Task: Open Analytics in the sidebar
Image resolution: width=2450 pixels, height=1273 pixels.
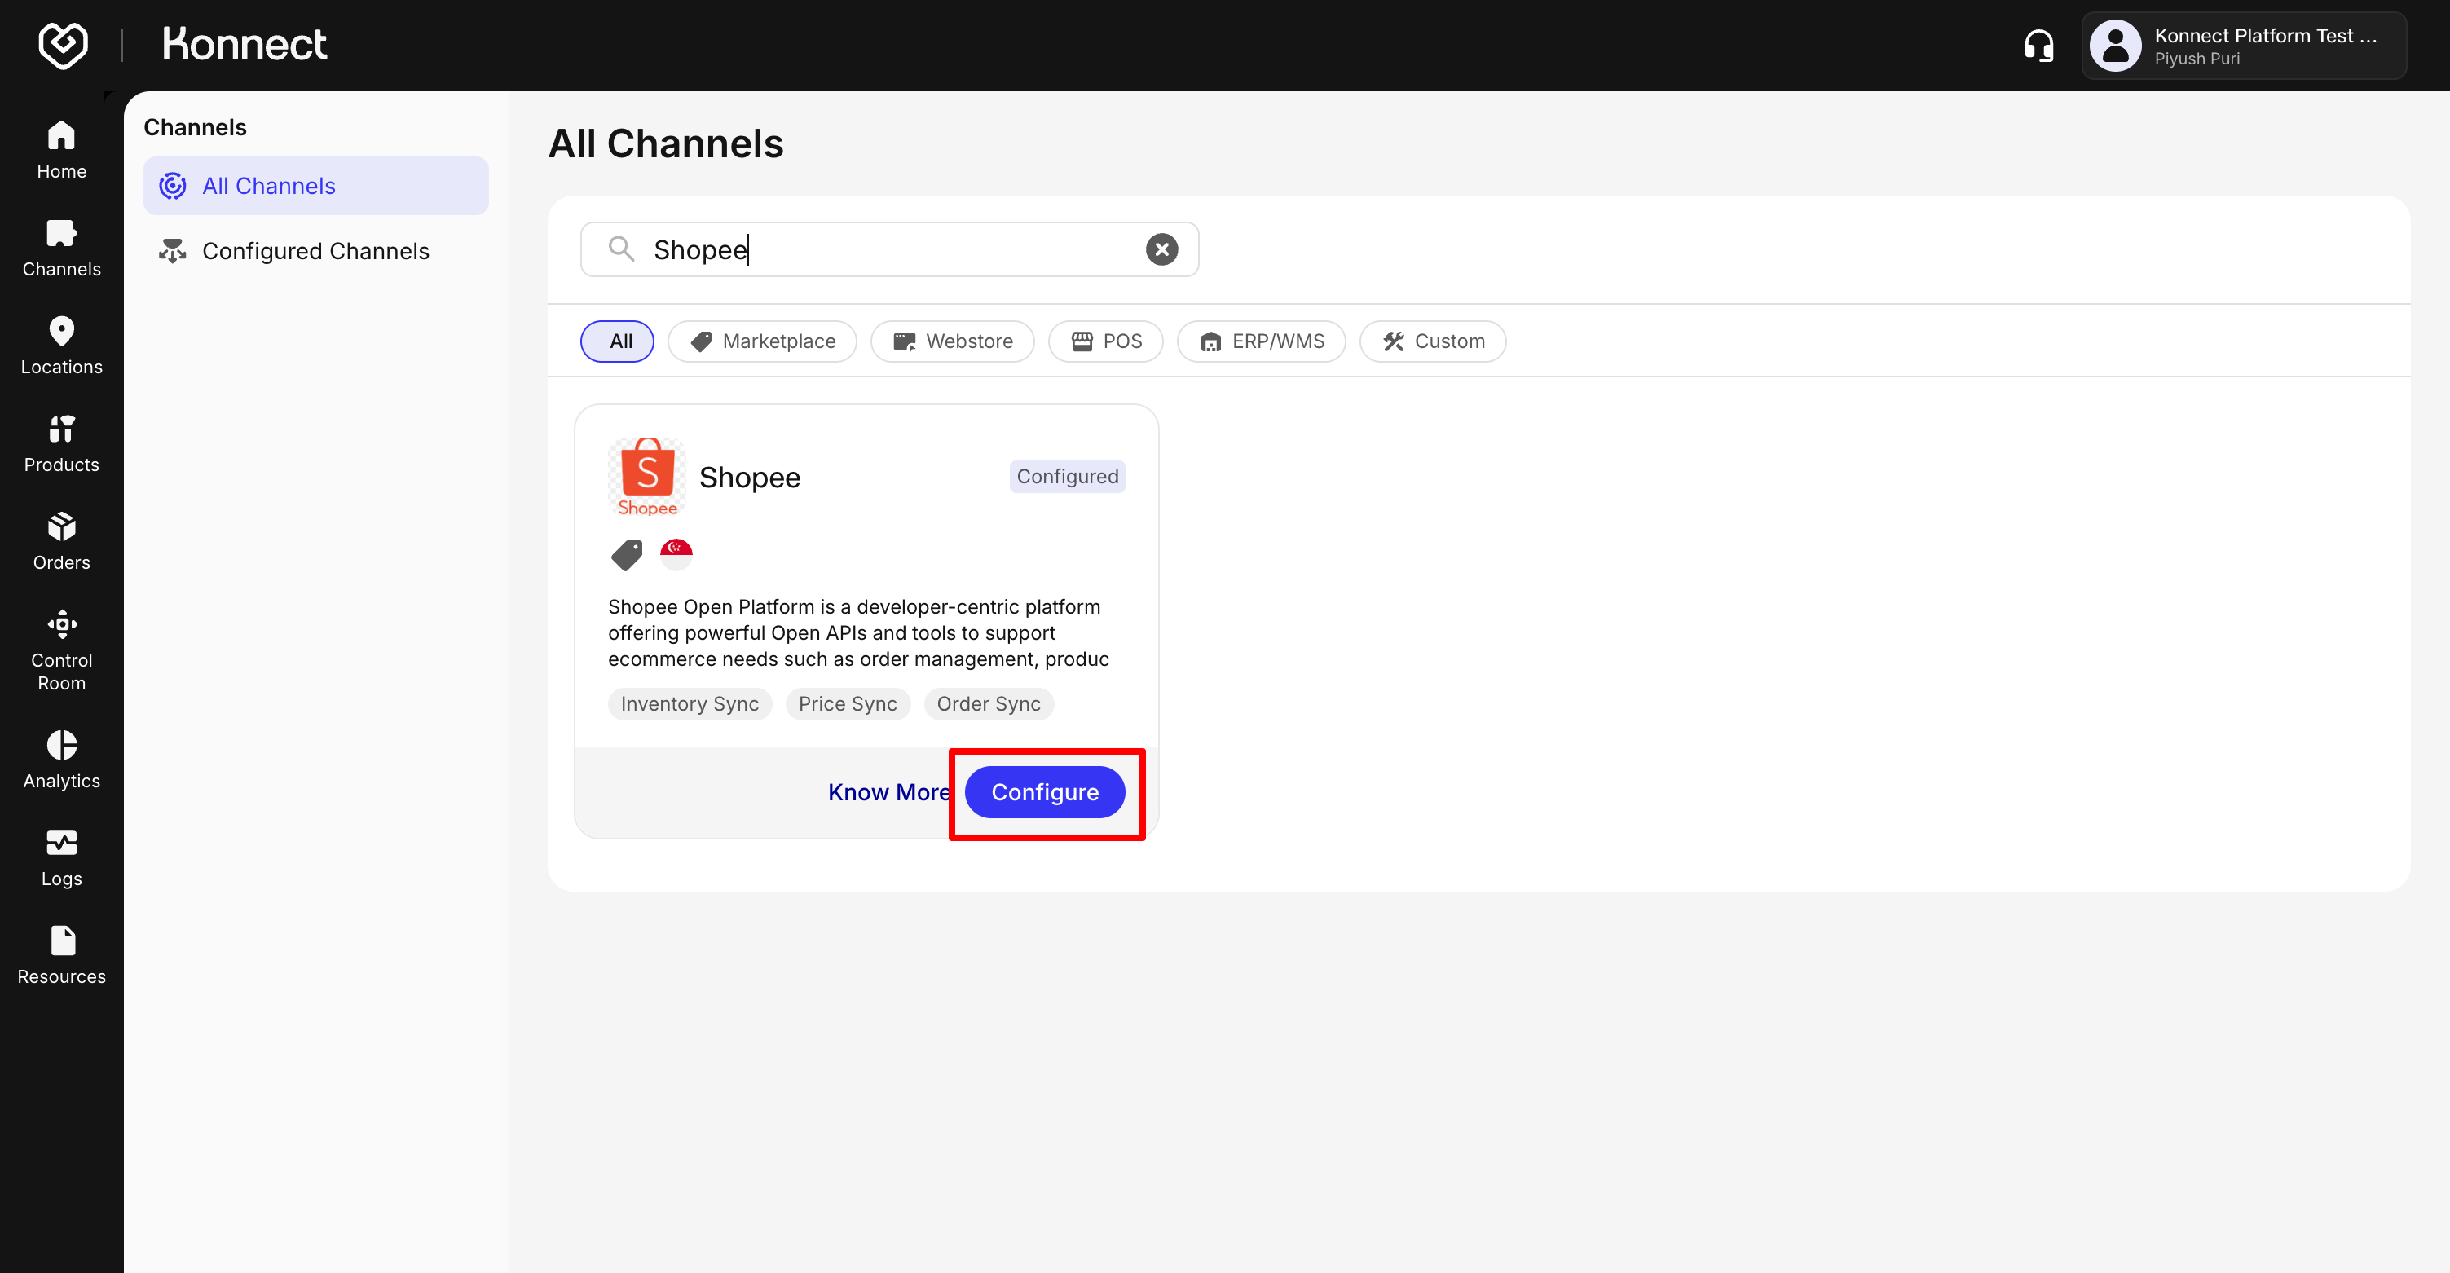Action: click(62, 760)
